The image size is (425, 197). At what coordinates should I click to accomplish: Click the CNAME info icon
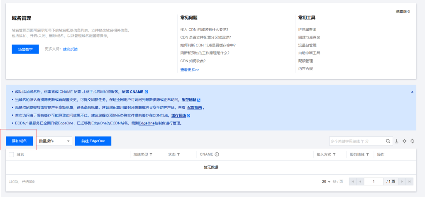(217, 154)
